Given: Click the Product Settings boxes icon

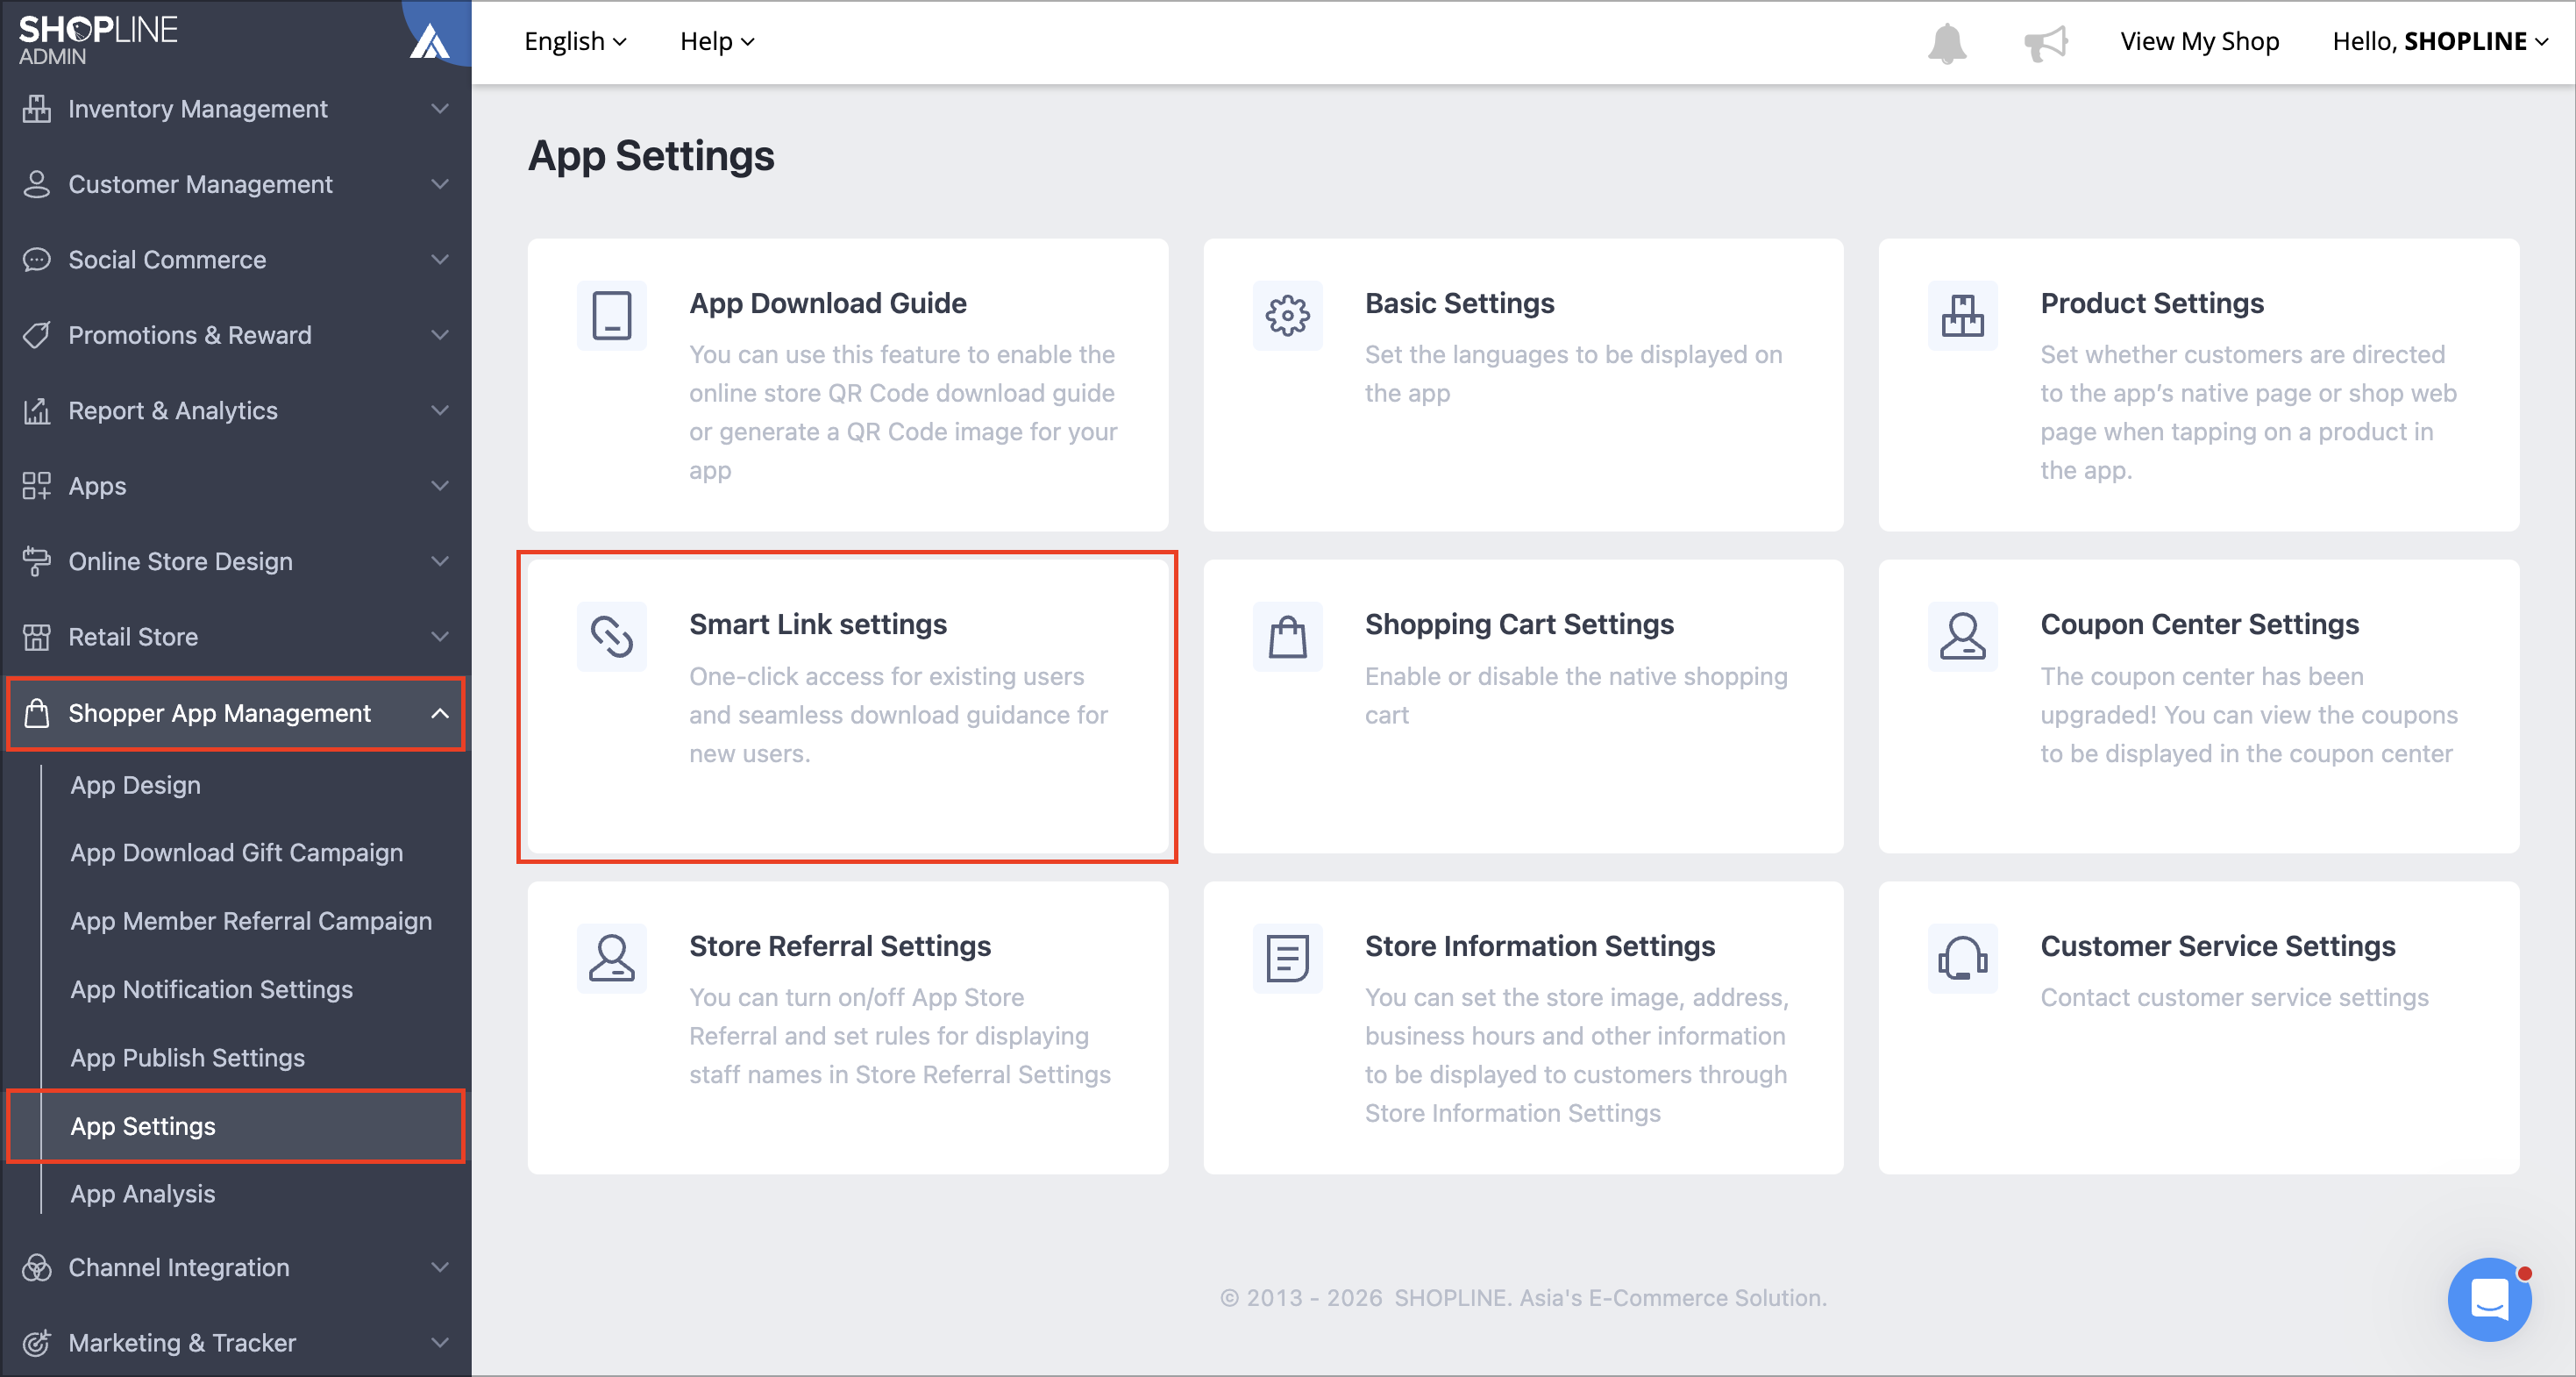Looking at the screenshot, I should 1962,316.
